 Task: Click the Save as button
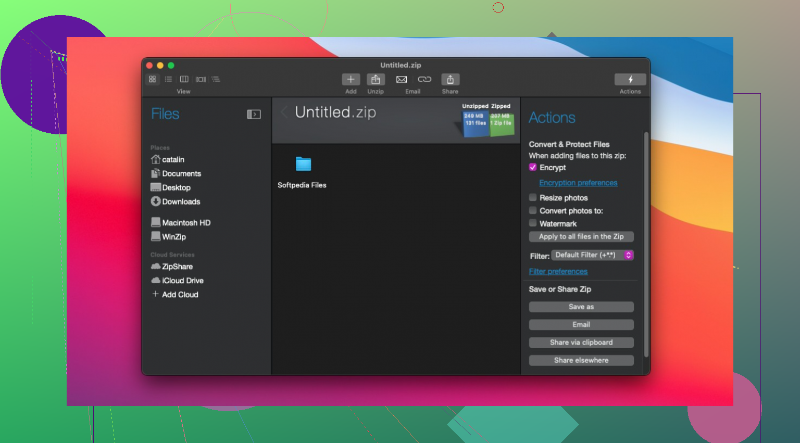(x=581, y=307)
